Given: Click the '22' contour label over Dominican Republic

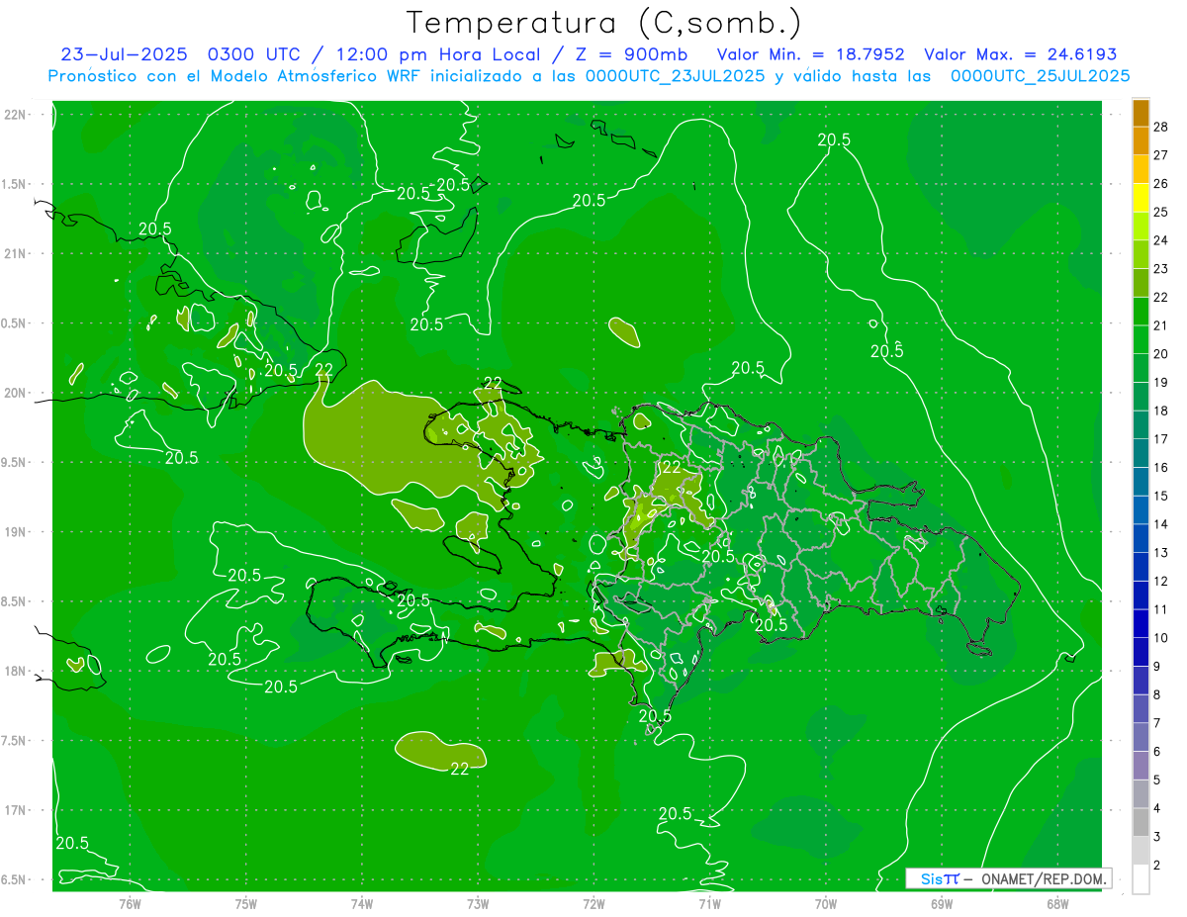Looking at the screenshot, I should coord(672,467).
